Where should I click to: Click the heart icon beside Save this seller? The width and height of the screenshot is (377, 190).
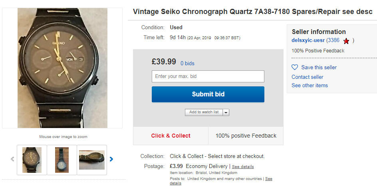click(295, 67)
